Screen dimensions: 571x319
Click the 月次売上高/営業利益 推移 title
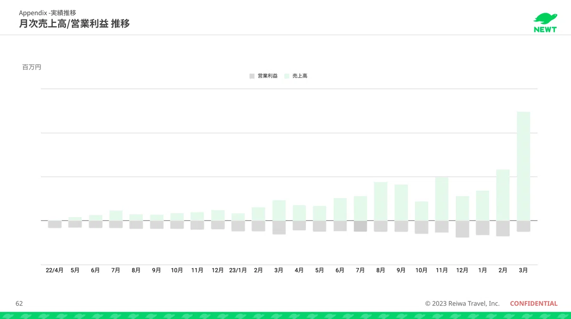pyautogui.click(x=74, y=23)
